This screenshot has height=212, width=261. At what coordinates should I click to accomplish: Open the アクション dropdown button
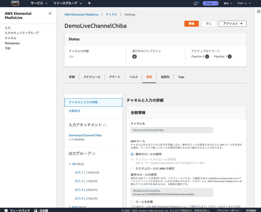click(x=232, y=24)
